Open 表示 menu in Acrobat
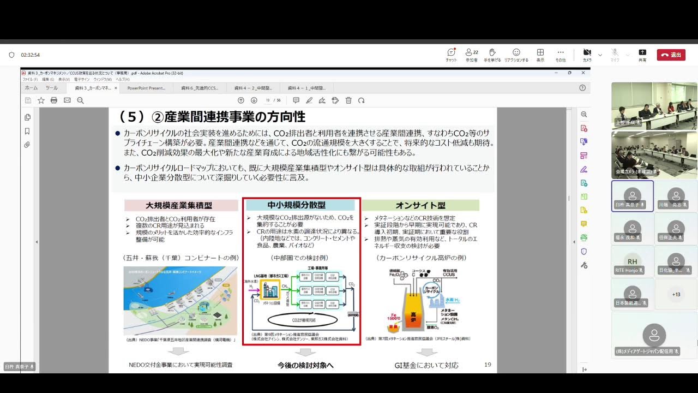 64,79
